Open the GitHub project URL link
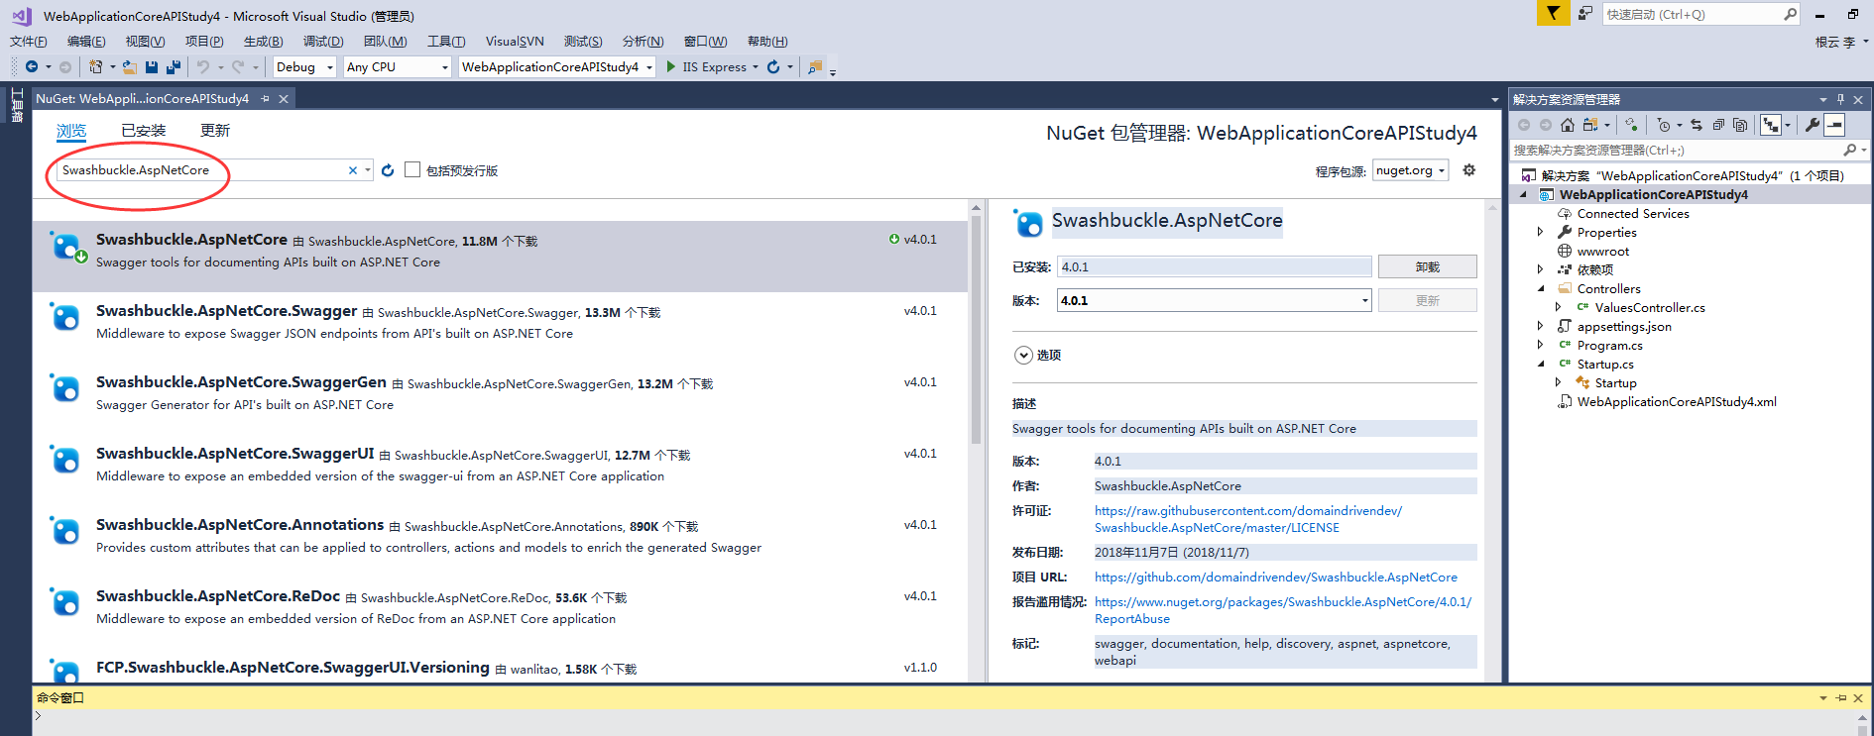 (1276, 578)
